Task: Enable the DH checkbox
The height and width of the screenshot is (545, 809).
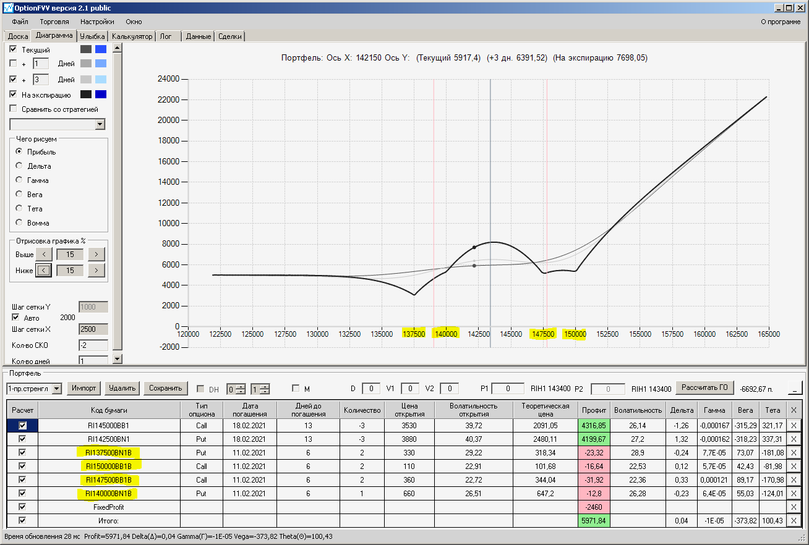Action: 200,389
